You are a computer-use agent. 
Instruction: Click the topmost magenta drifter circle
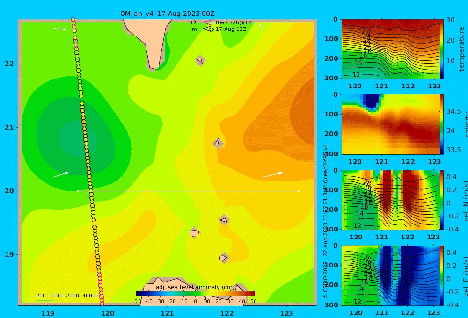(x=73, y=20)
